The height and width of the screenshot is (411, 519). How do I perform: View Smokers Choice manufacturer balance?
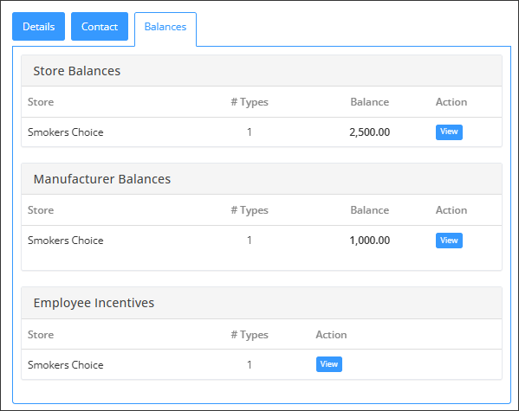[449, 241]
